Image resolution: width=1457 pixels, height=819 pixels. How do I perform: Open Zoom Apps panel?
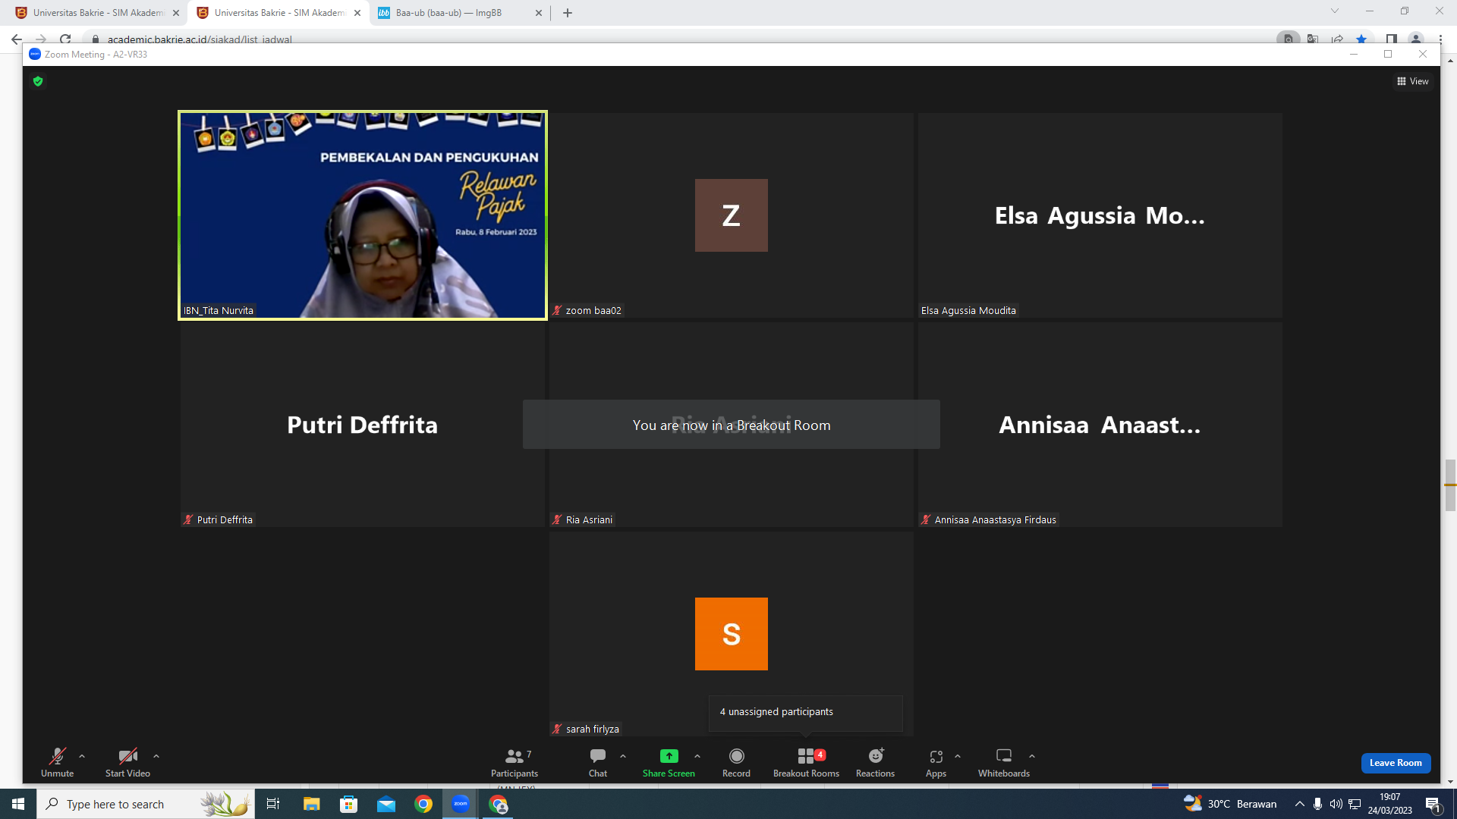[x=936, y=762]
